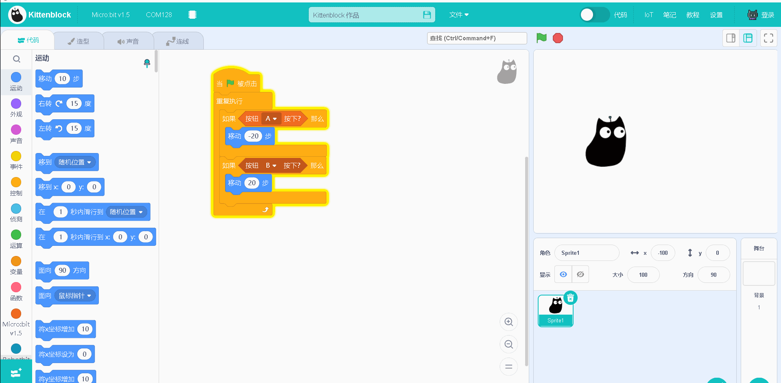Click the workspace vertical scrollbar

coord(527,260)
